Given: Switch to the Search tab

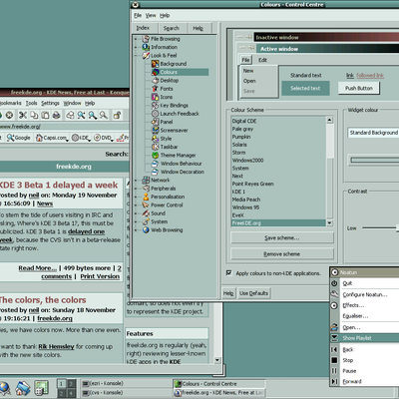Looking at the screenshot, I should coord(172,28).
